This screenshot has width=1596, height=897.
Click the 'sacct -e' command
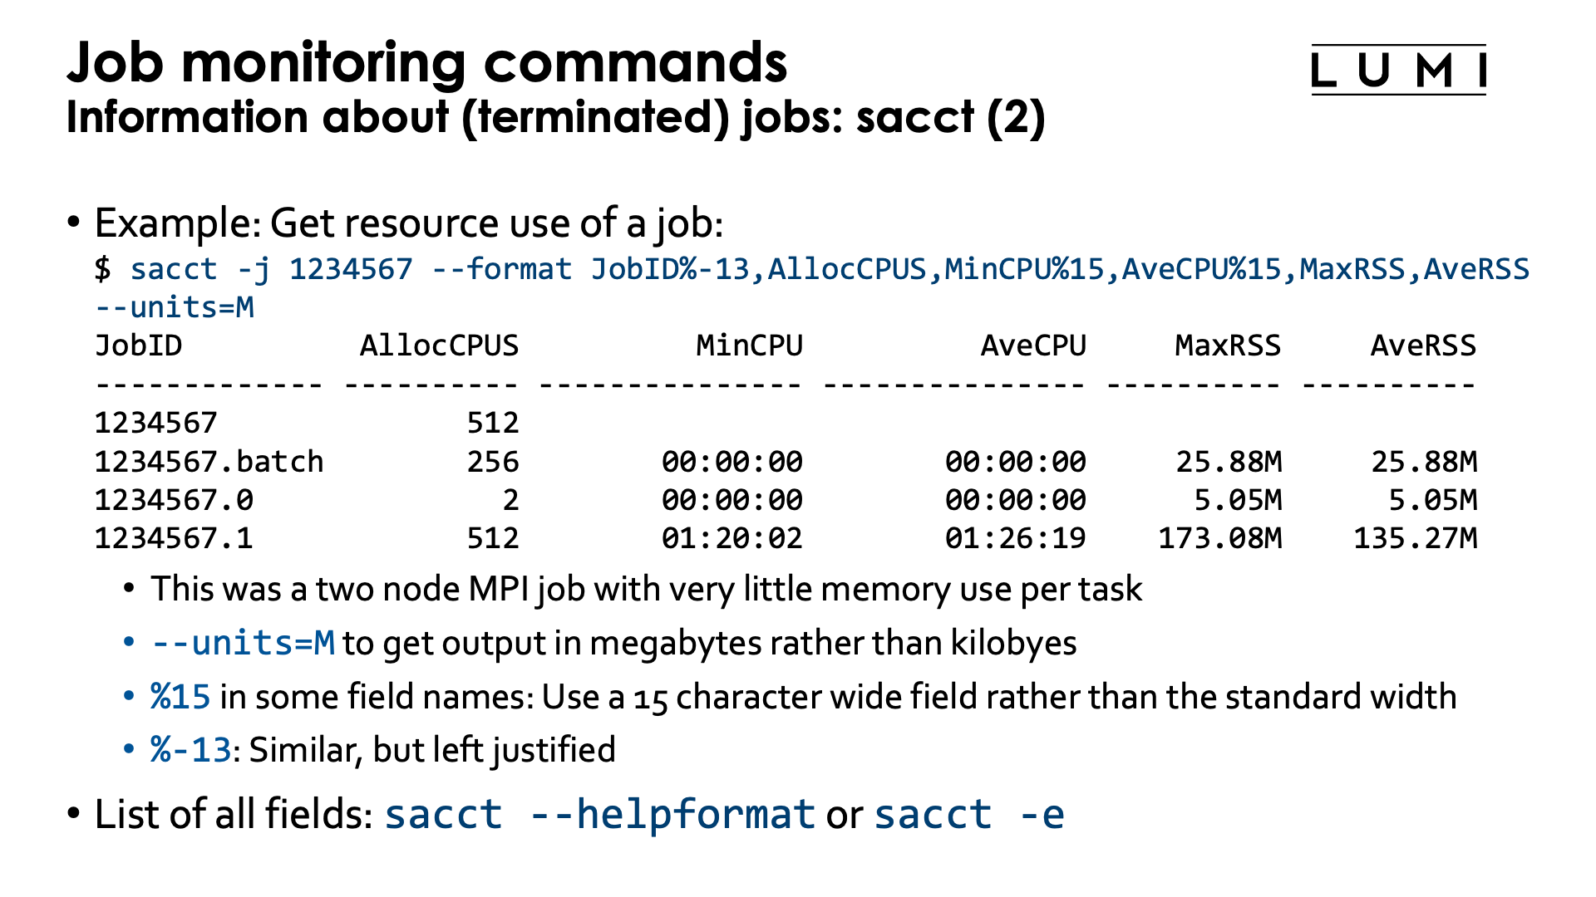pos(969,815)
